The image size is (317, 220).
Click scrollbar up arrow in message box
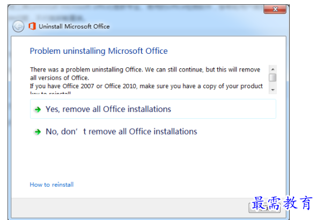pyautogui.click(x=272, y=69)
